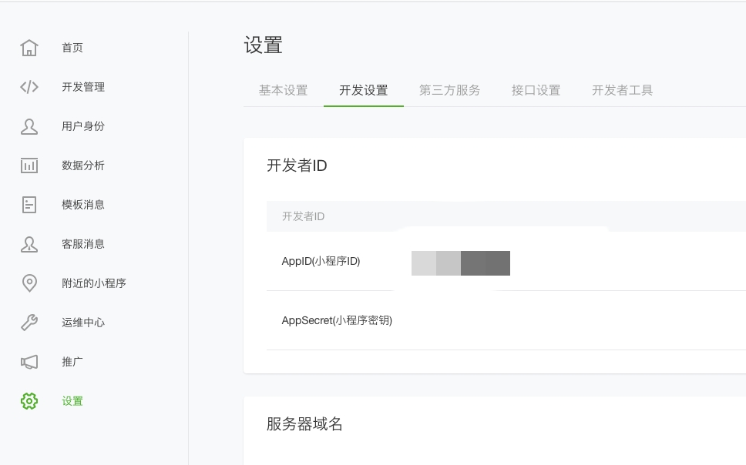Click the green gear settings icon
This screenshot has height=465, width=746.
point(29,401)
